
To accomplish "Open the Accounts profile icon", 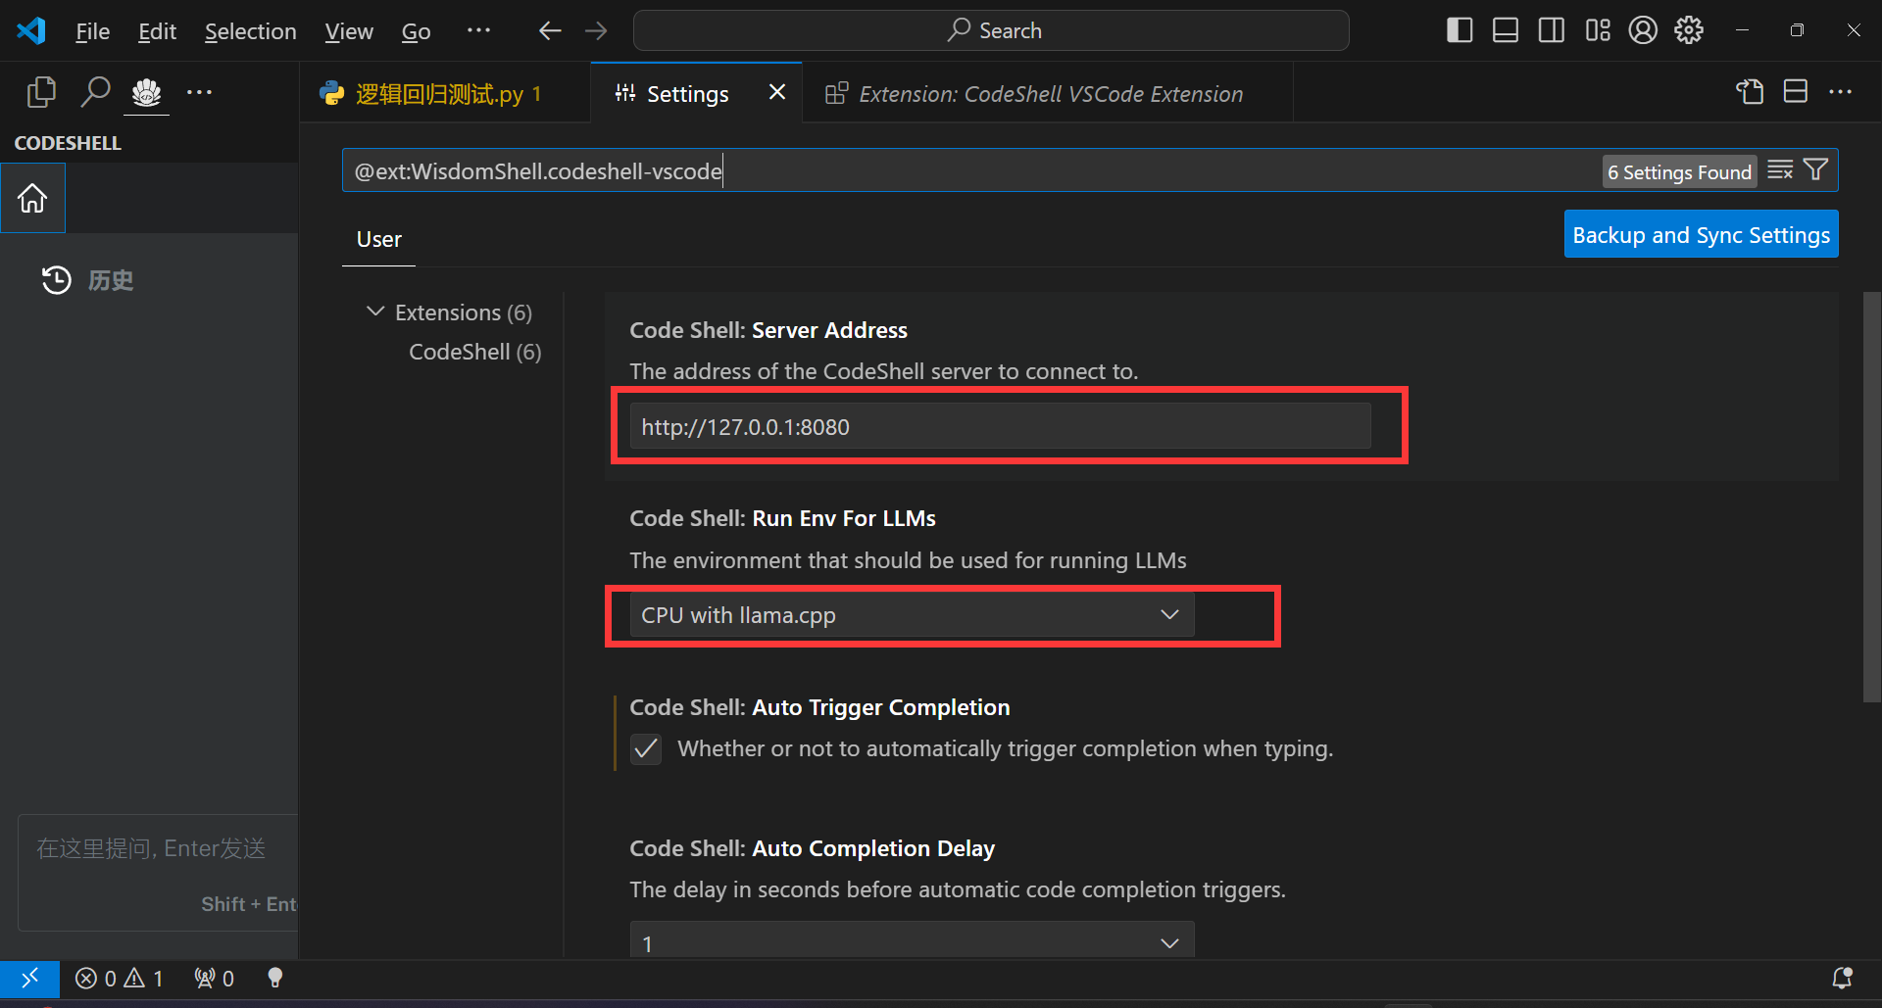I will pyautogui.click(x=1643, y=30).
